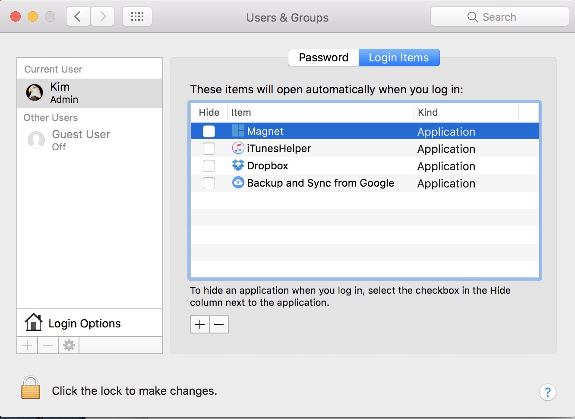575x419 pixels.
Task: Open the help question mark button
Action: [x=547, y=392]
